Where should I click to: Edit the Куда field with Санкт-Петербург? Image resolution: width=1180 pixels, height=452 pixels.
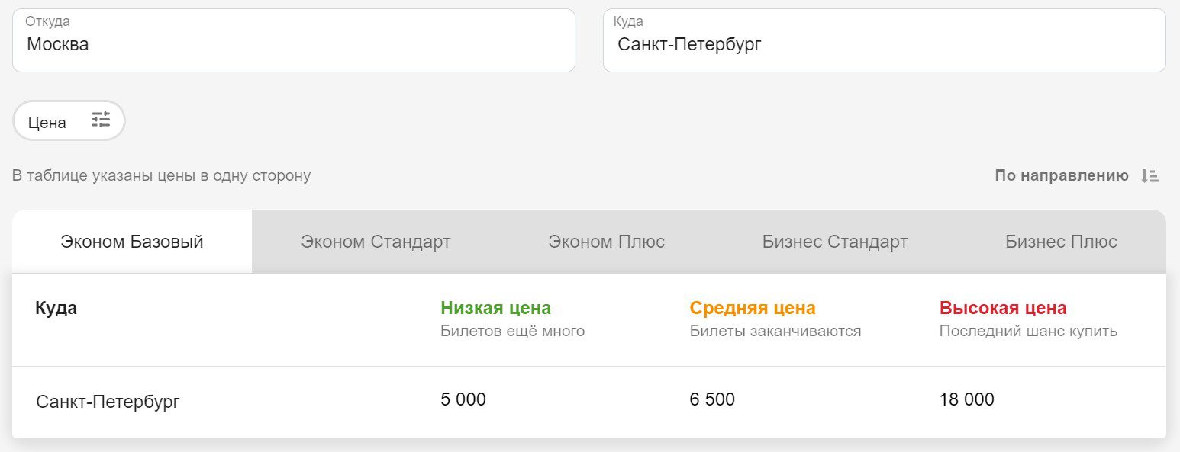tap(885, 40)
